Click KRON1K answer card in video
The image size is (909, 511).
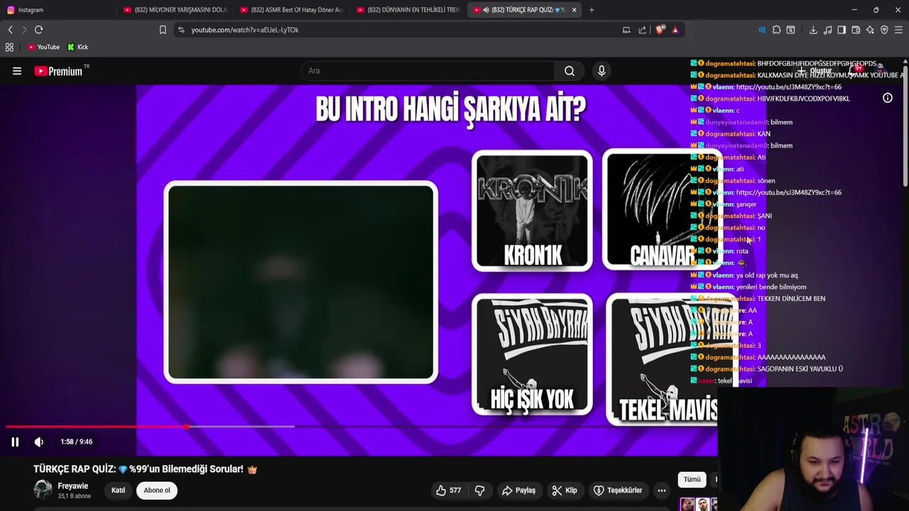(x=532, y=211)
